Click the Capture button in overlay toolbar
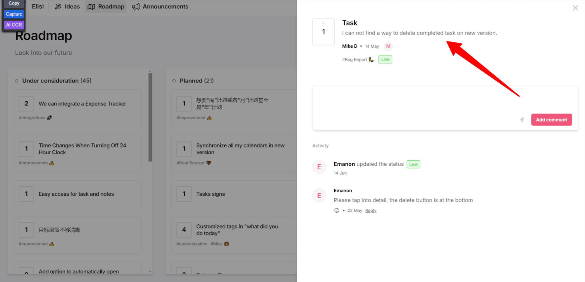 [14, 14]
